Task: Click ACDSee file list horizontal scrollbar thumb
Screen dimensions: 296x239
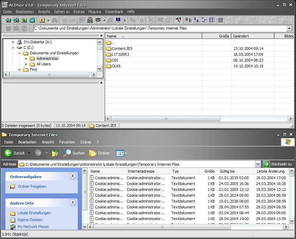Action: [166, 119]
